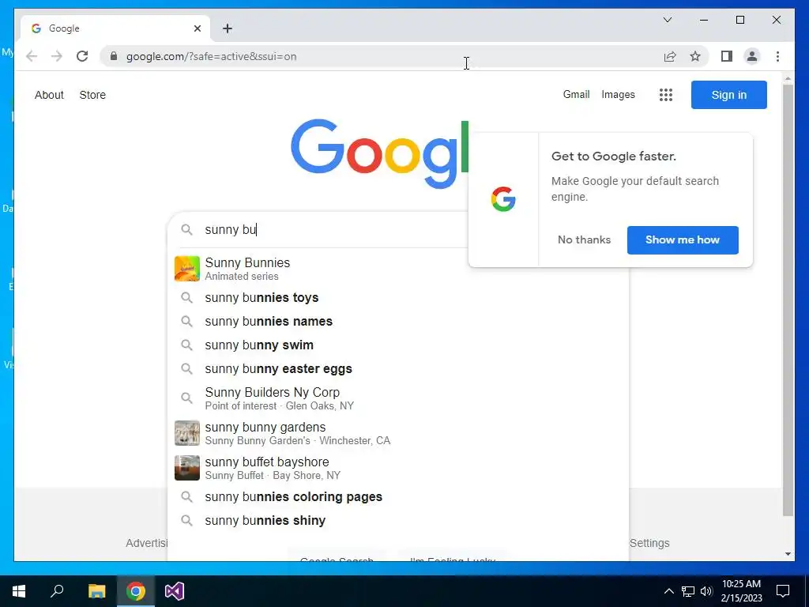Viewport: 809px width, 607px height.
Task: Open the tab search chevron
Action: [x=667, y=20]
